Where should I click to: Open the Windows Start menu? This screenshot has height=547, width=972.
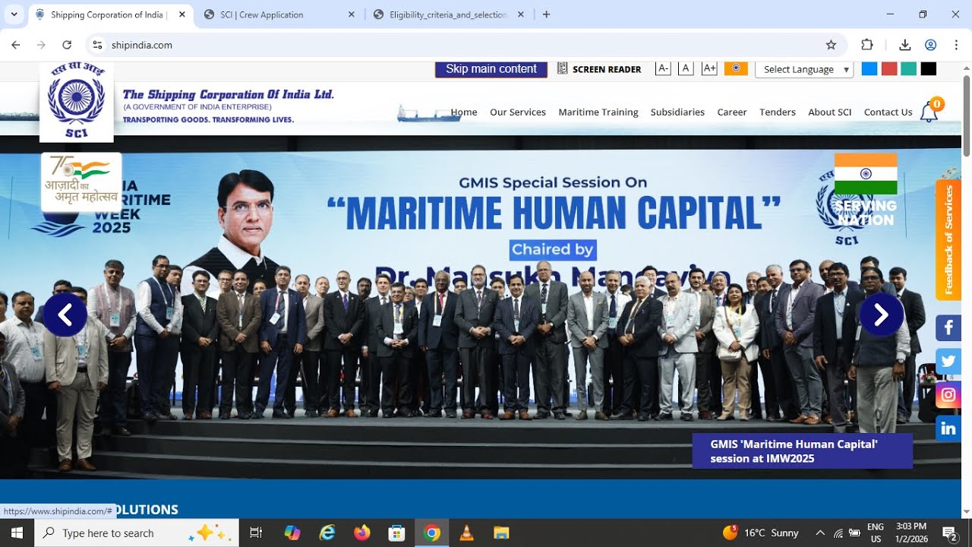point(17,533)
